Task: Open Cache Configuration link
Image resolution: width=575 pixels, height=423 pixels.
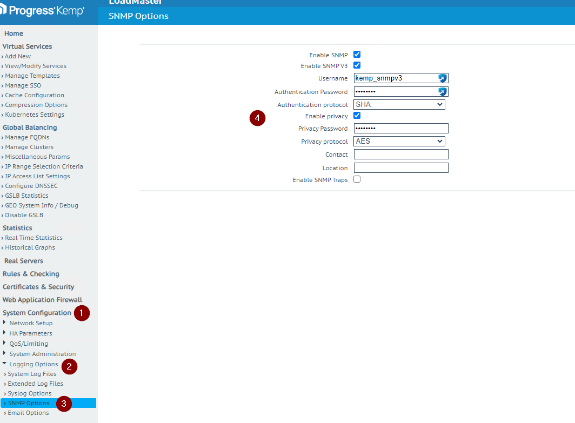Action: tap(35, 95)
